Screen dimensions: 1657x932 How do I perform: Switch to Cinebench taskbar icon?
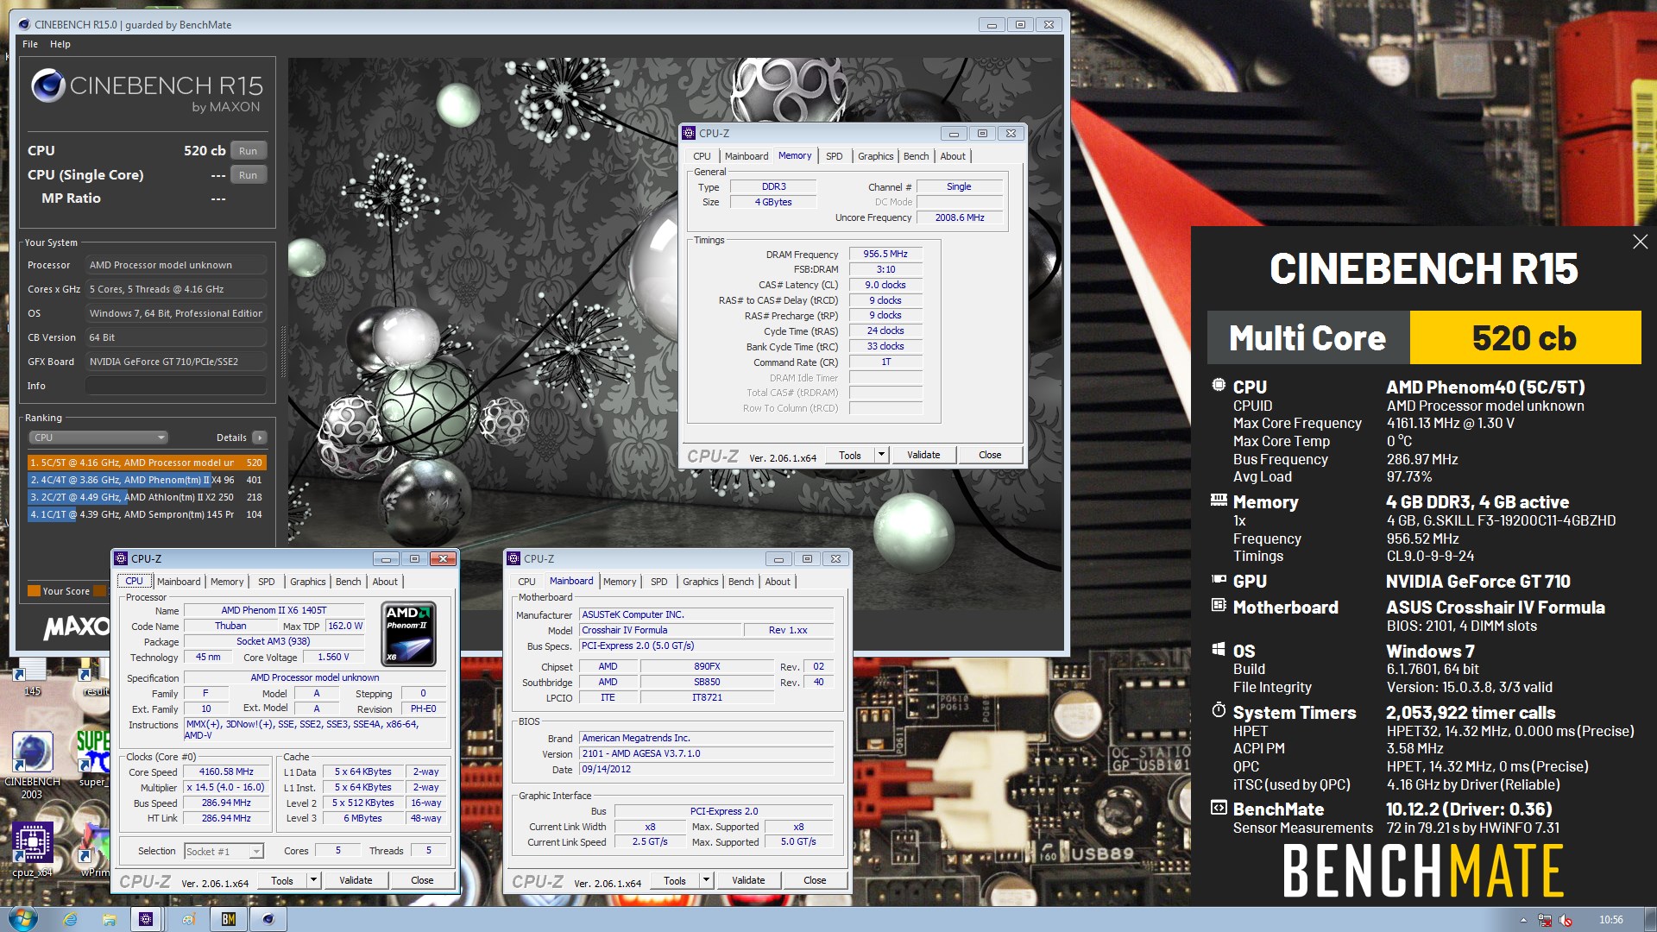[x=268, y=919]
